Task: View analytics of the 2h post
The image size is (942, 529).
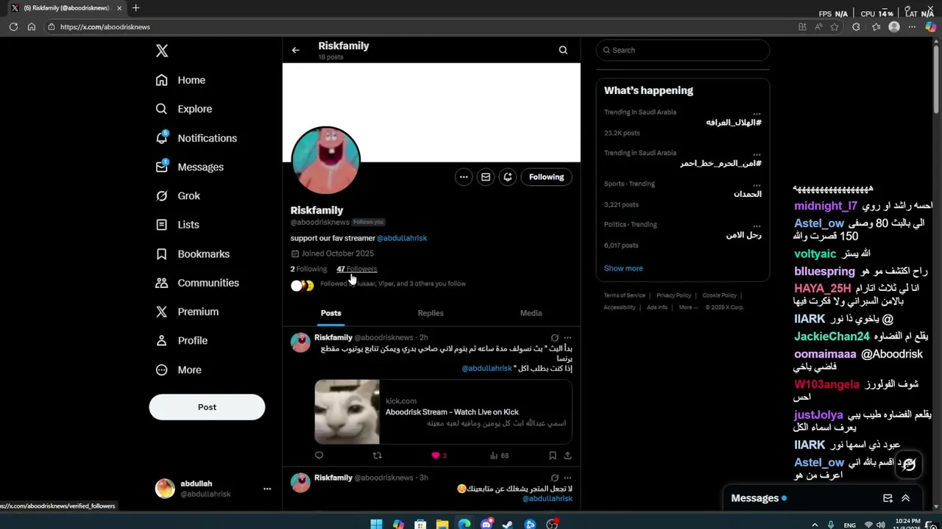Action: tap(499, 456)
